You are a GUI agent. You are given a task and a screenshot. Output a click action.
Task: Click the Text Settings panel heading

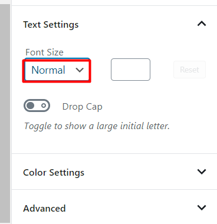click(51, 25)
